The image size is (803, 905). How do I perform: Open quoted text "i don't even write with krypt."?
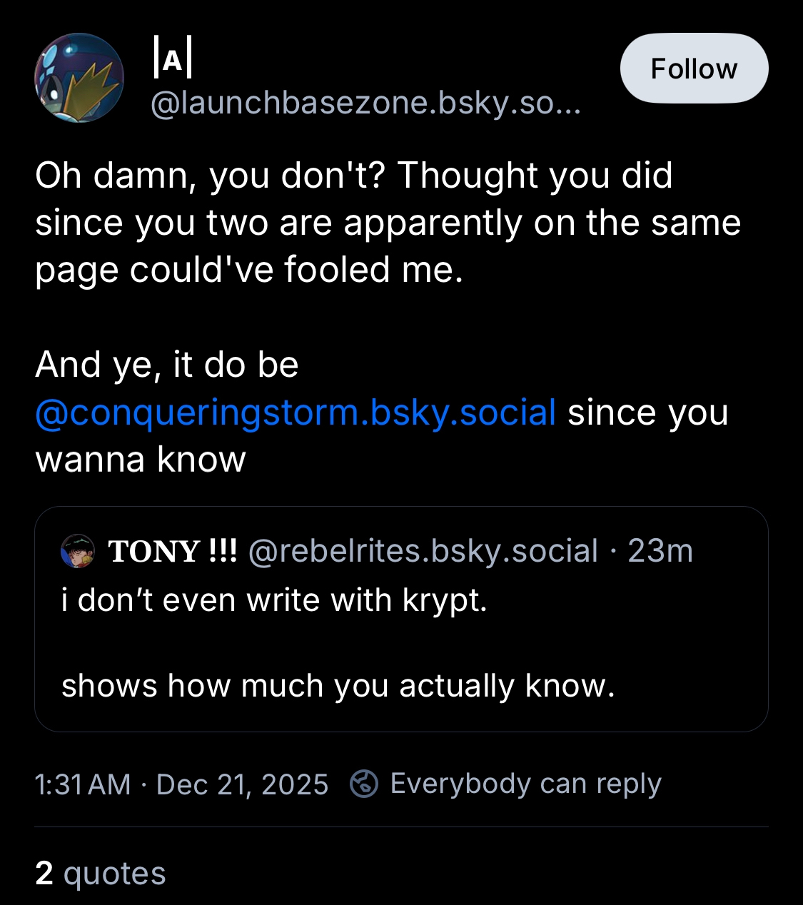274,600
